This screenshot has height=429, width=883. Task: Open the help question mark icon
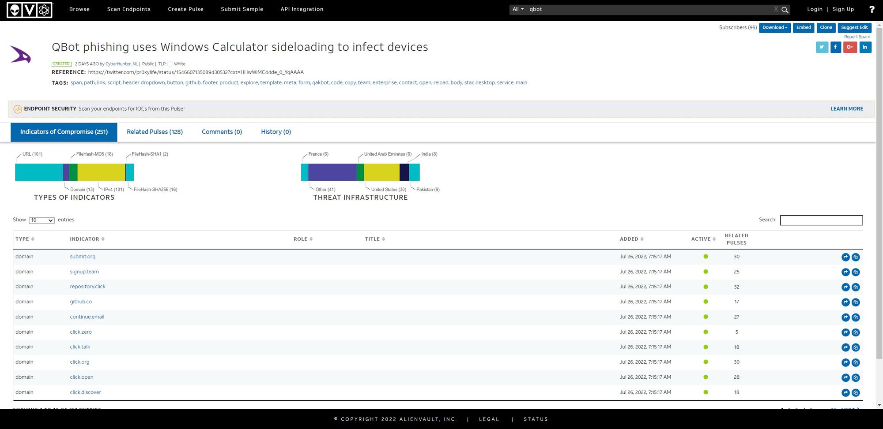pyautogui.click(x=872, y=9)
